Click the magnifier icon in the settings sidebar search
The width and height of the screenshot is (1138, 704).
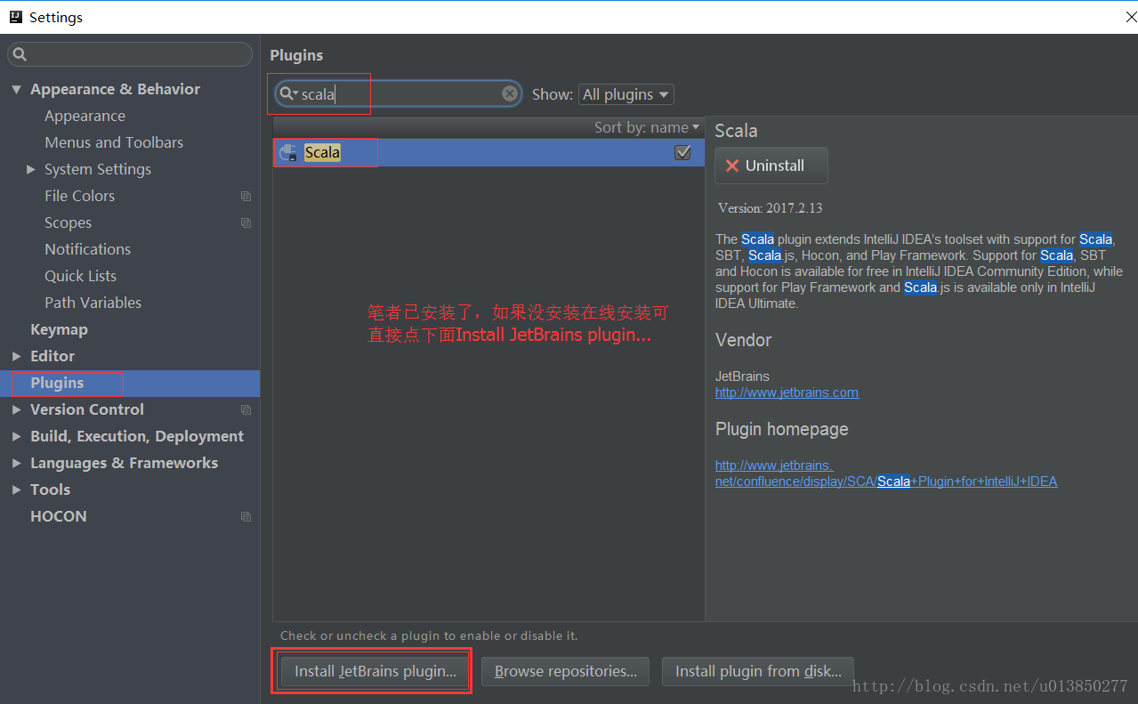(20, 54)
